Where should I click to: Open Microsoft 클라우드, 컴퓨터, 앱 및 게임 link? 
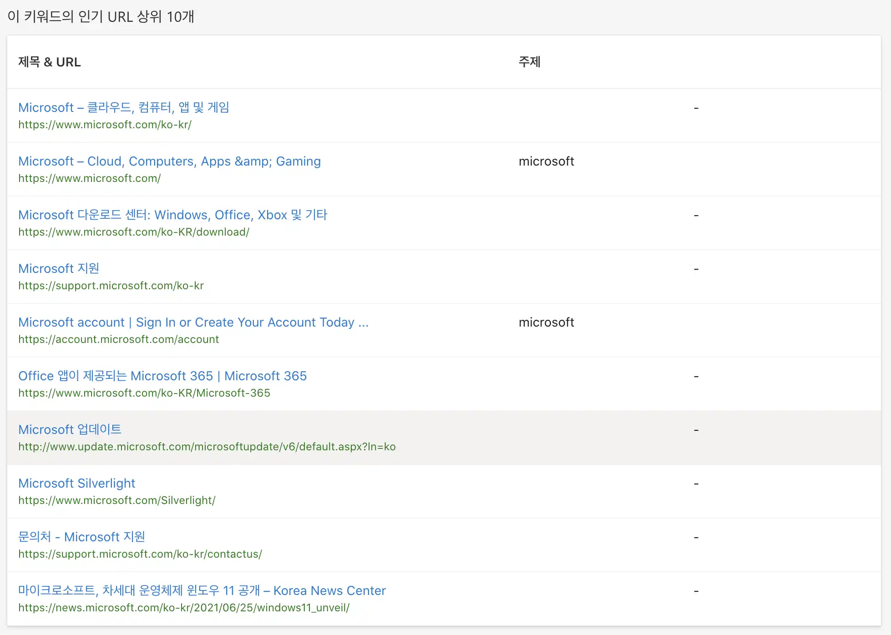pos(123,108)
